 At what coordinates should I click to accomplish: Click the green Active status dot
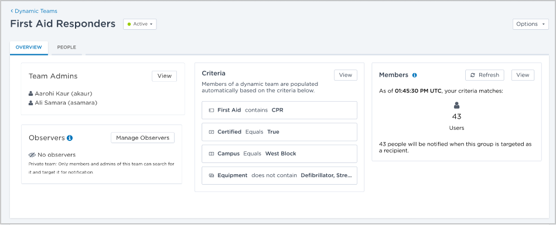[129, 25]
